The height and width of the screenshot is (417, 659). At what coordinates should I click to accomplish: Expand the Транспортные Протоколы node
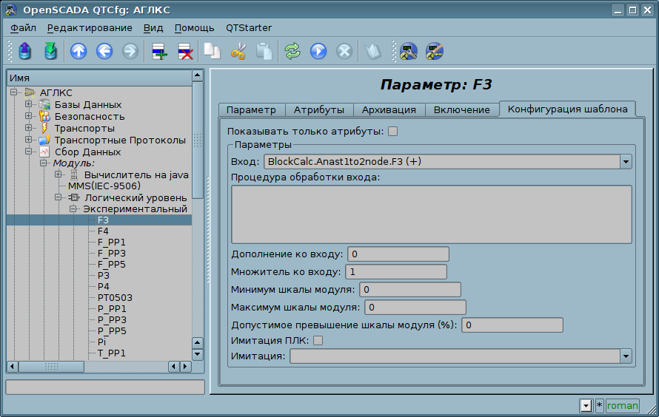click(28, 139)
